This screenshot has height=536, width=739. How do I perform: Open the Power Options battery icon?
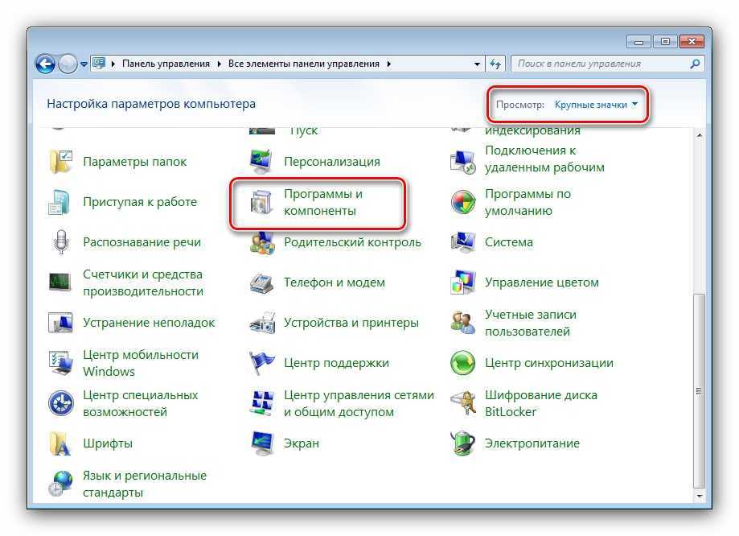click(x=463, y=443)
